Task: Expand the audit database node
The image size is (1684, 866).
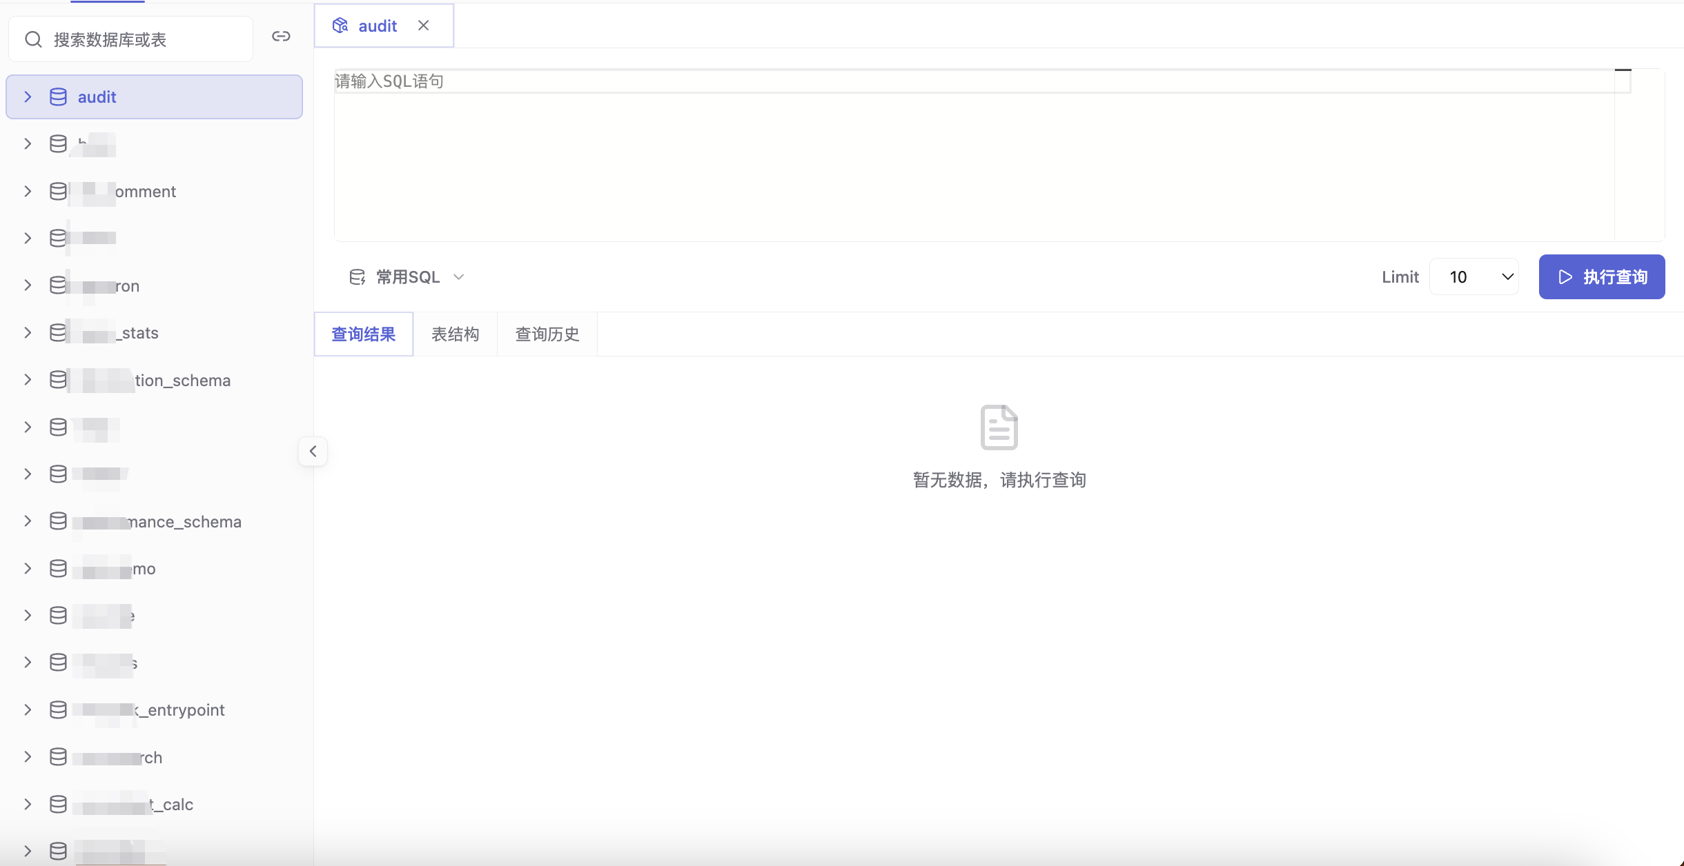Action: (28, 97)
